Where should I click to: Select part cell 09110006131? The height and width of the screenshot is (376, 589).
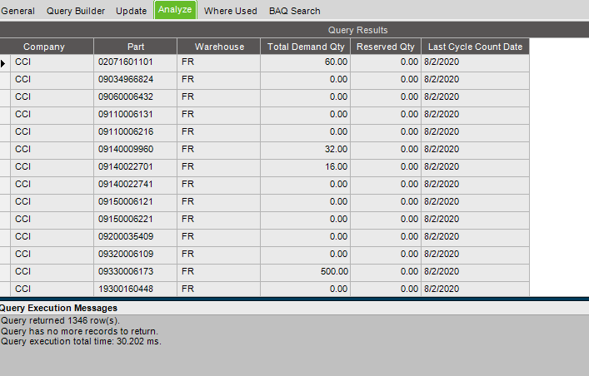pos(136,115)
